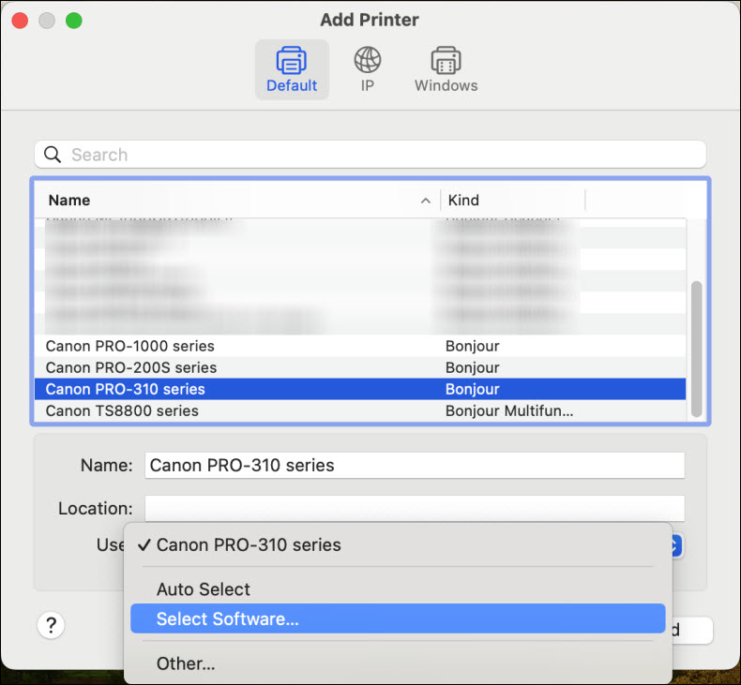Click the help question mark button
This screenshot has height=685, width=741.
52,626
